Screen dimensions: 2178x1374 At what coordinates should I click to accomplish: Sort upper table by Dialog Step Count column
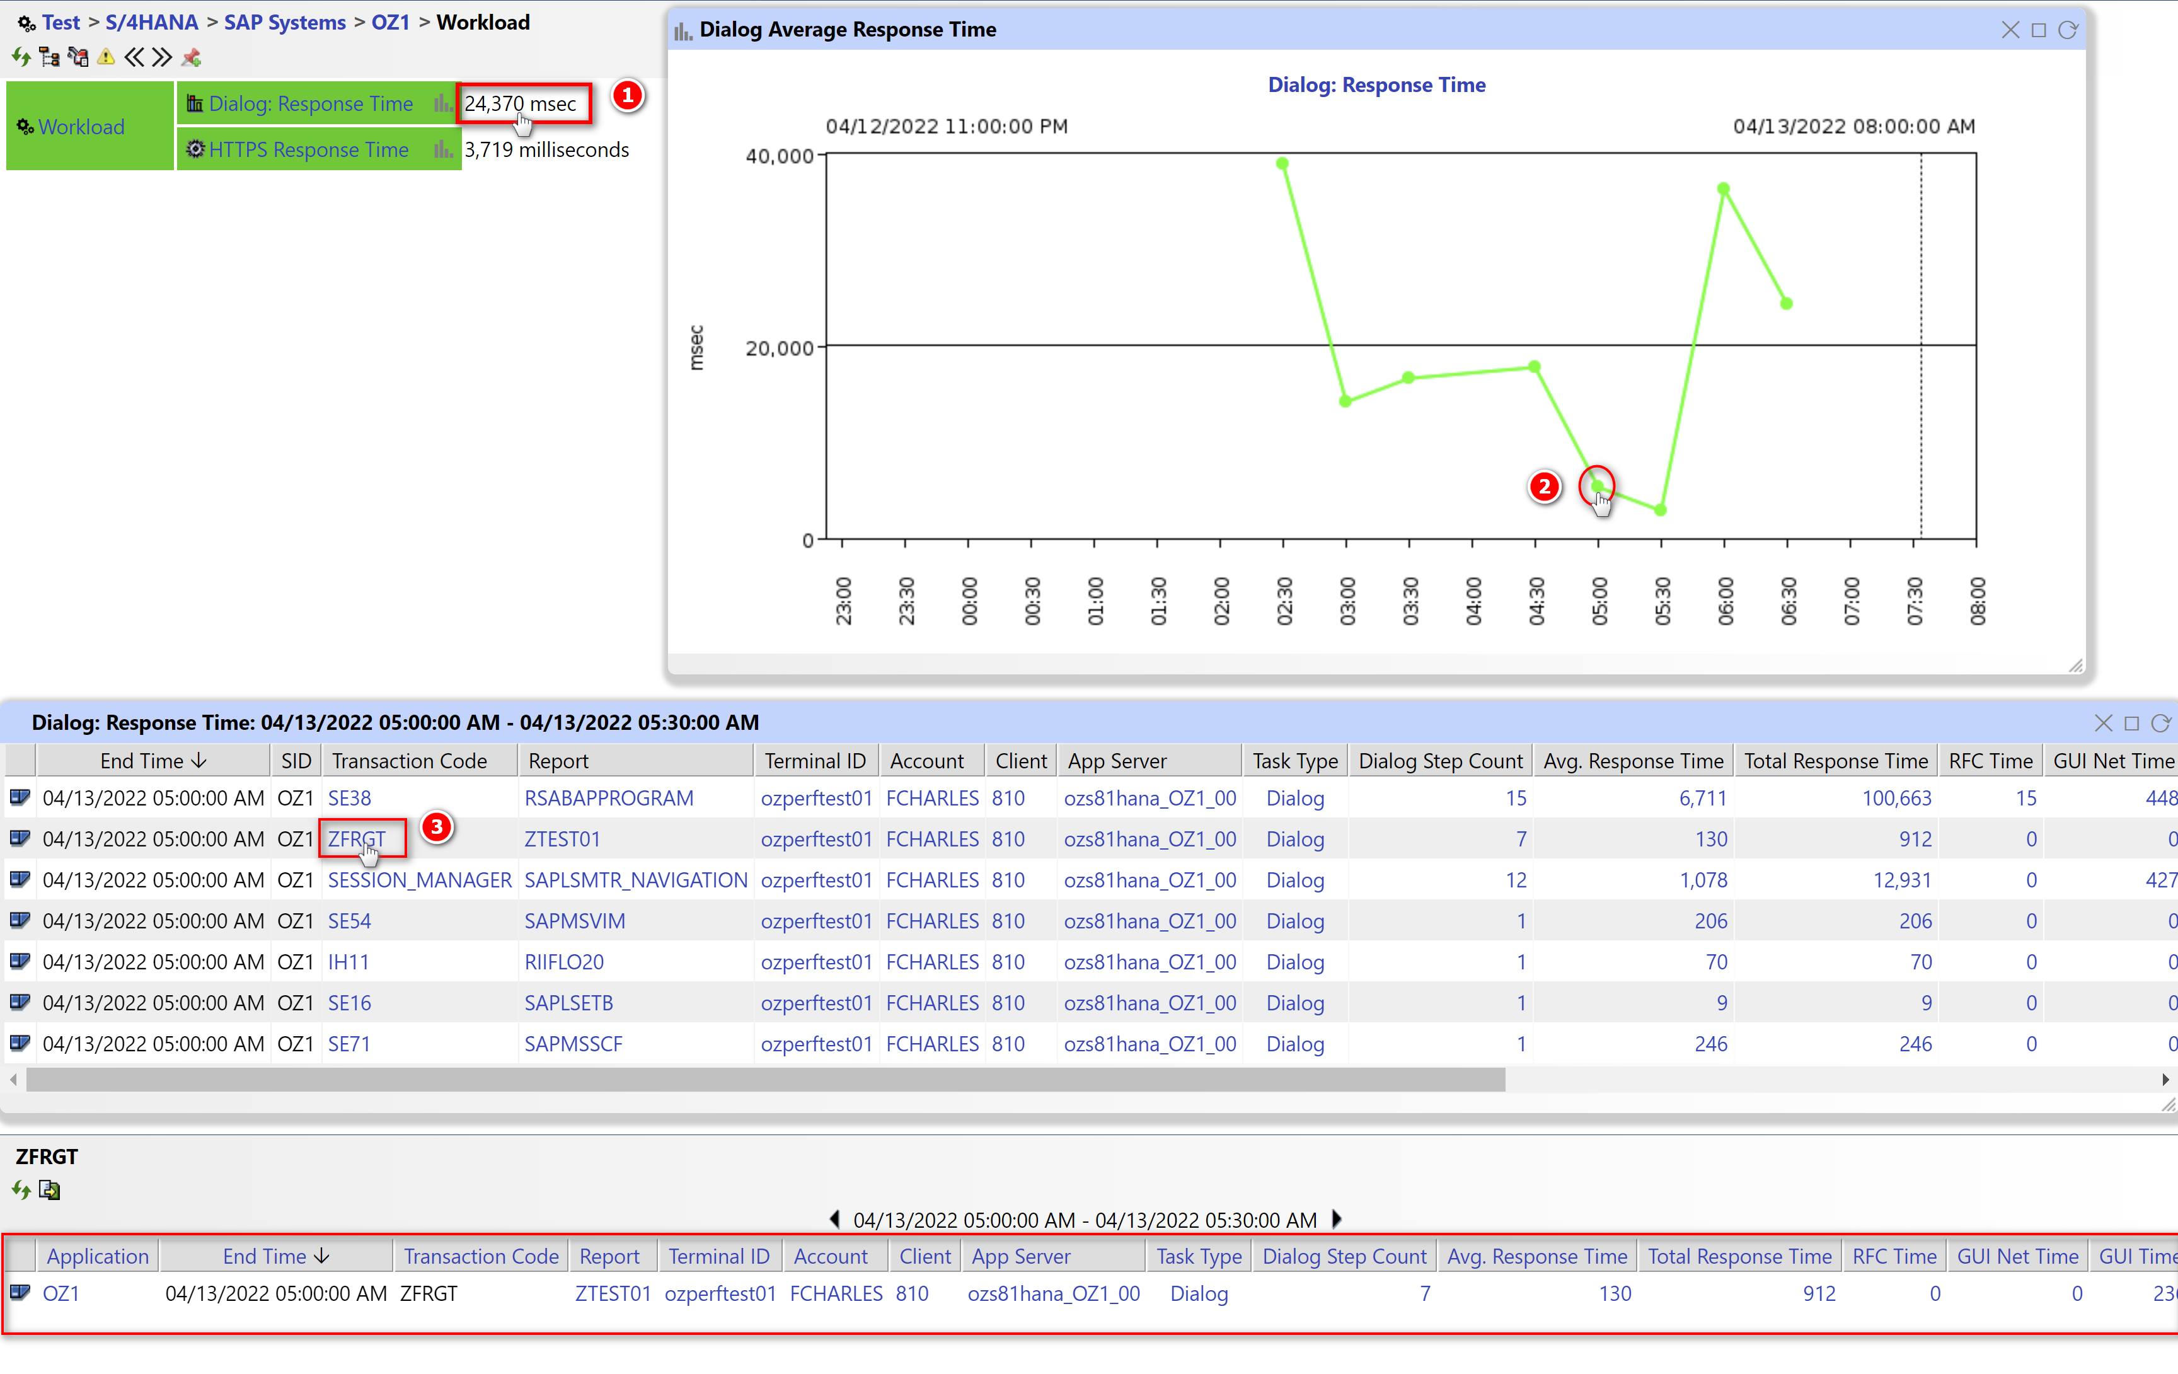tap(1440, 761)
